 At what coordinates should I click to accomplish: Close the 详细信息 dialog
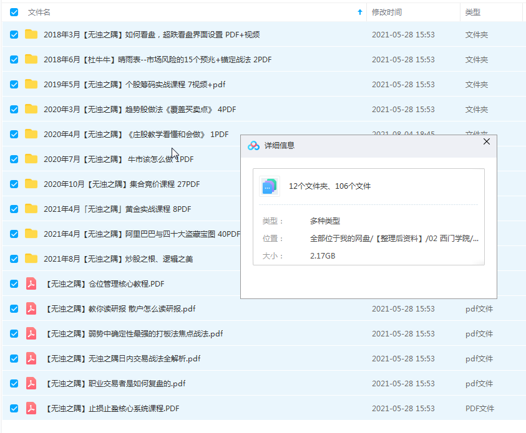coord(486,141)
